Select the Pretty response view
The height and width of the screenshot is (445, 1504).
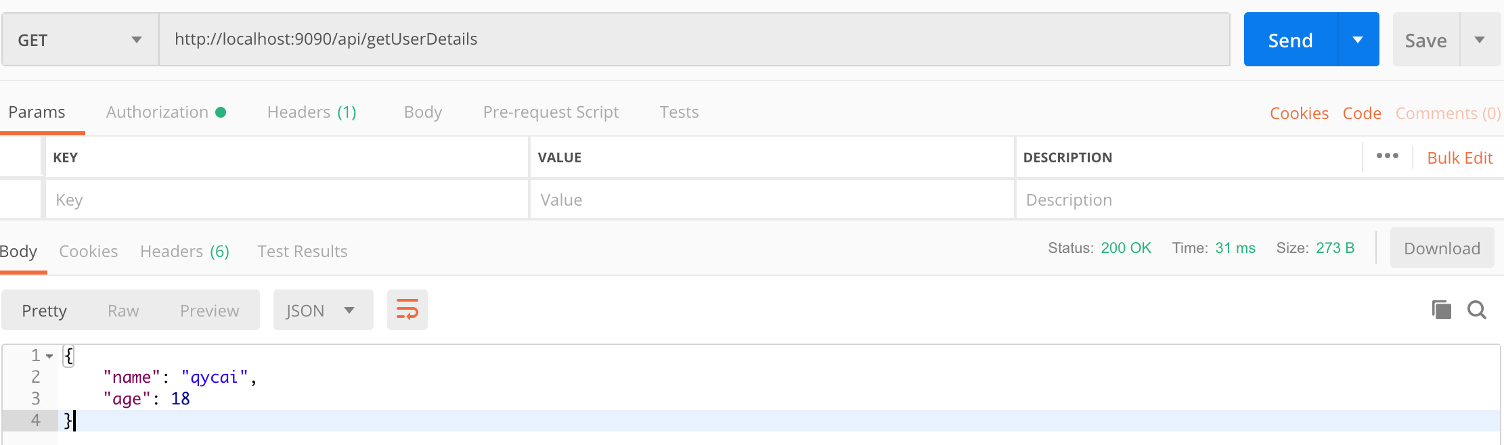[x=45, y=310]
